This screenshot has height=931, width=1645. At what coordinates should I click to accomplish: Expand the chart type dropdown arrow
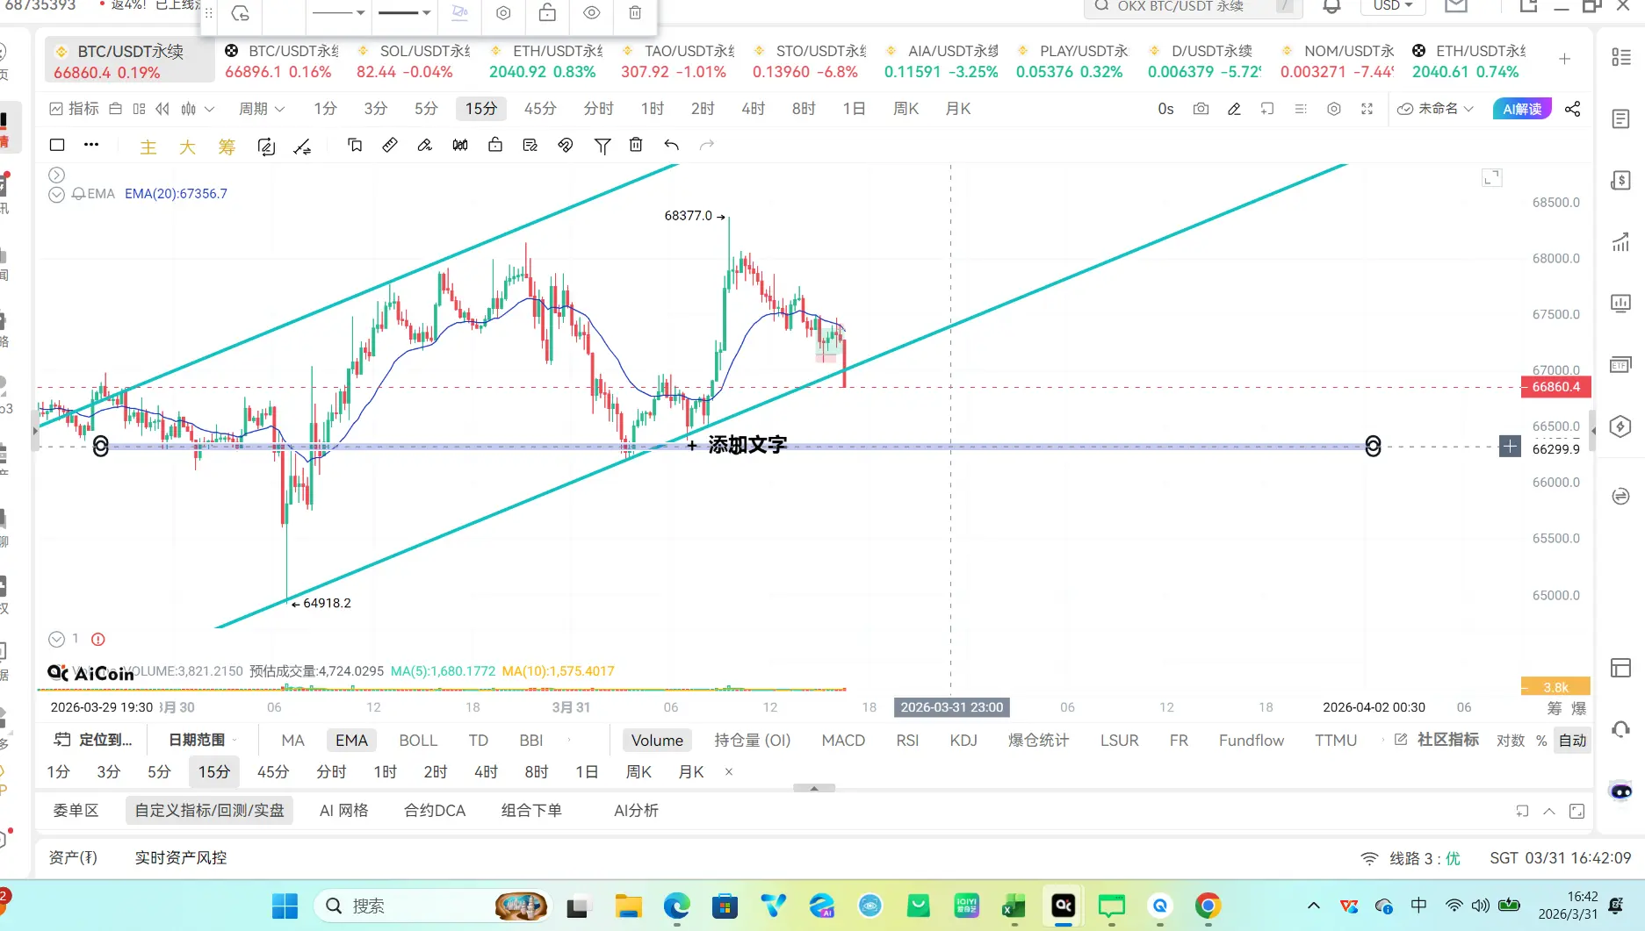pyautogui.click(x=210, y=109)
